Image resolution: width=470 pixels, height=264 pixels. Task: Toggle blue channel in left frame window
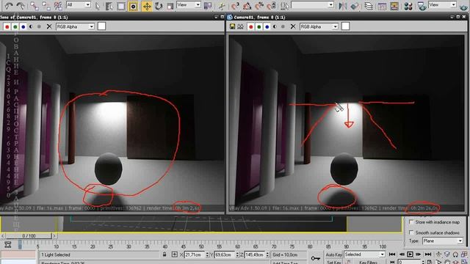(x=23, y=26)
